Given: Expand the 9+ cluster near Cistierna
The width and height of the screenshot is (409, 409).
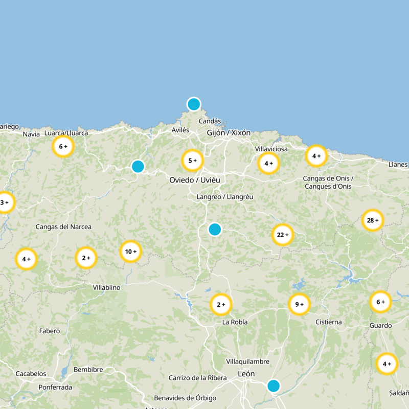Looking at the screenshot, I should coord(299,304).
